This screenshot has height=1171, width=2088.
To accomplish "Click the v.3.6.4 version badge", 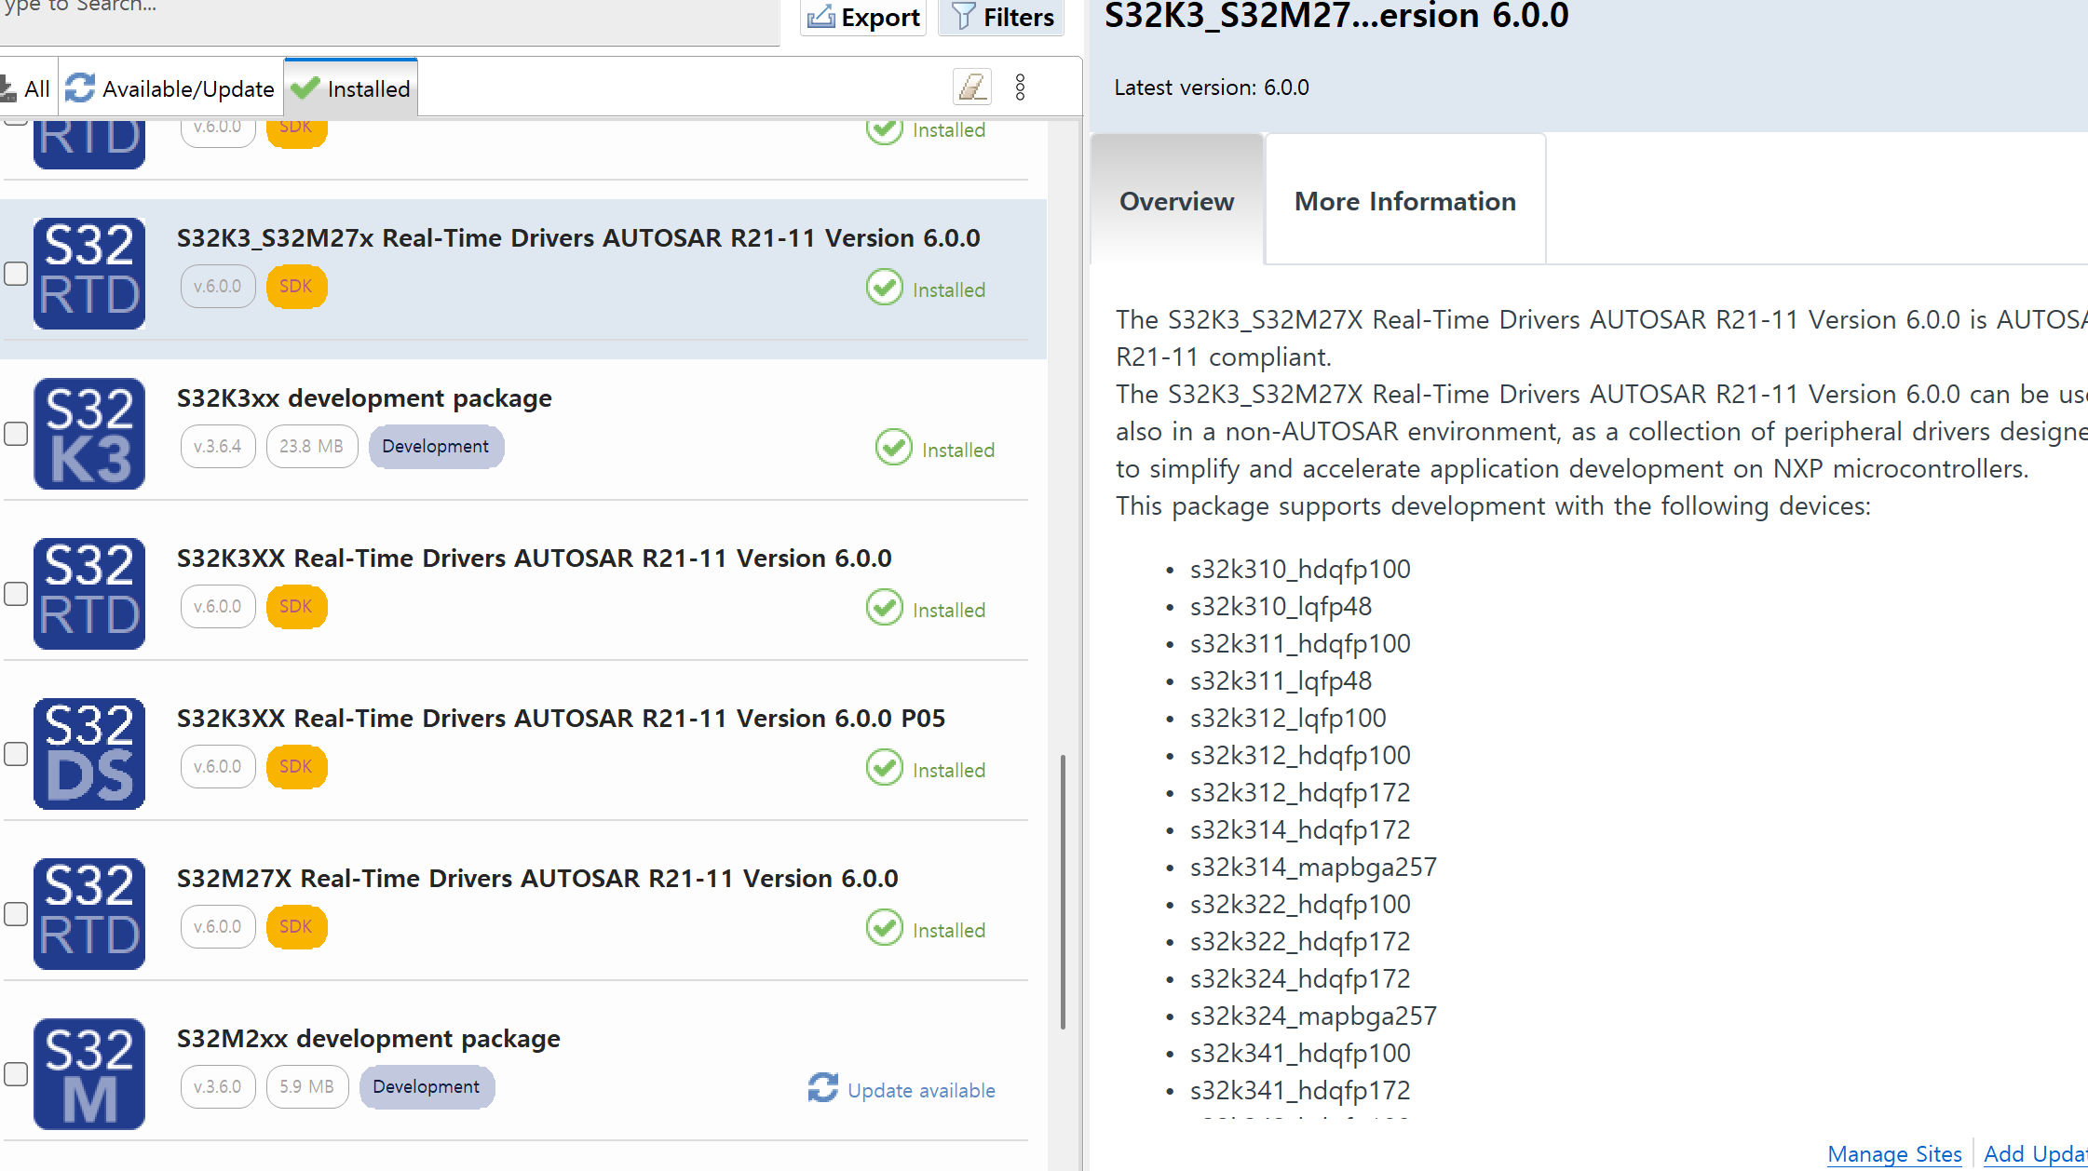I will 218,447.
